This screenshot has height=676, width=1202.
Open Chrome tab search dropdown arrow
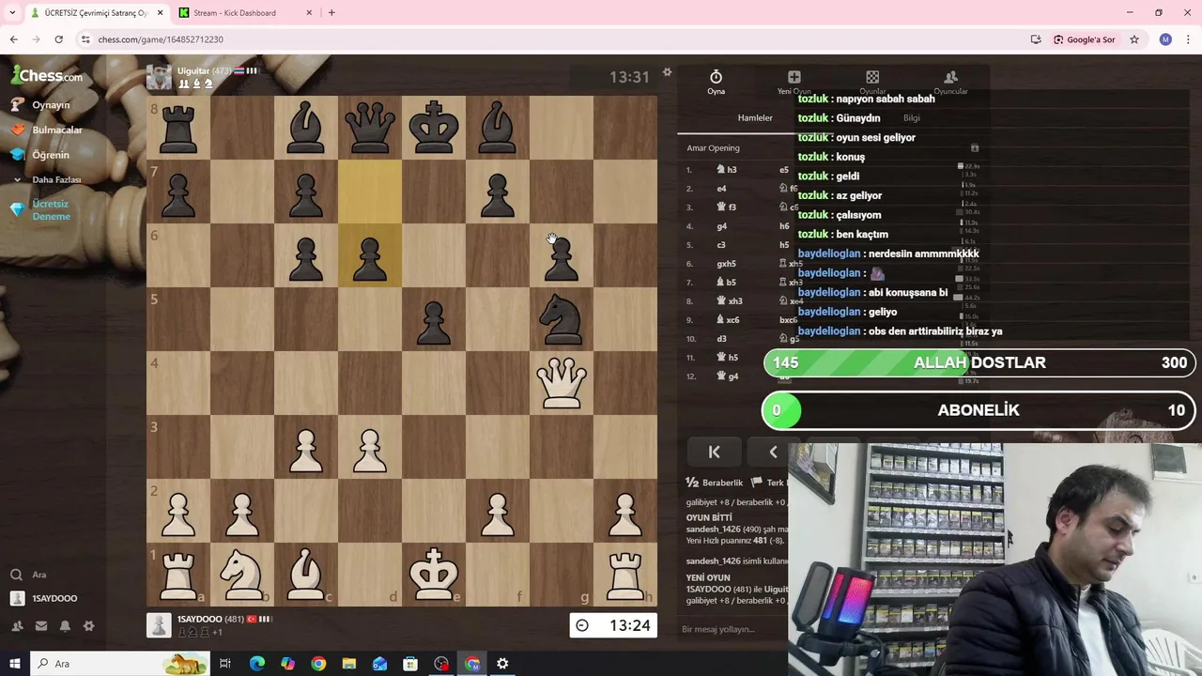click(x=12, y=13)
